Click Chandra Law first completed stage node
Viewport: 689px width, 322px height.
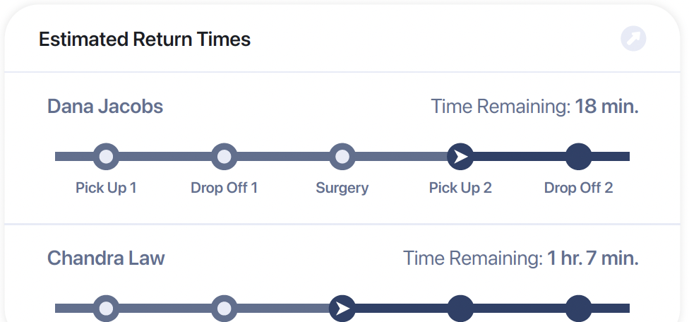coord(106,309)
